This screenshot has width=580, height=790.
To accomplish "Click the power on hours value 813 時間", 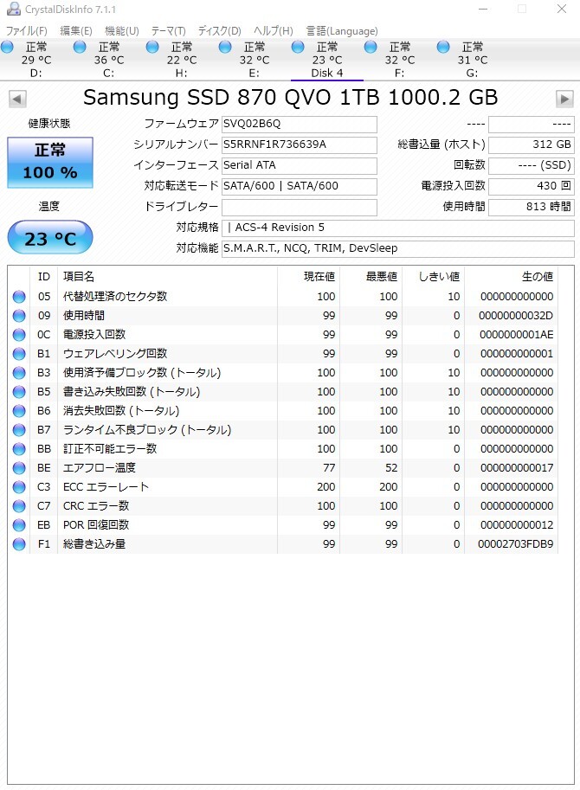I will click(532, 207).
